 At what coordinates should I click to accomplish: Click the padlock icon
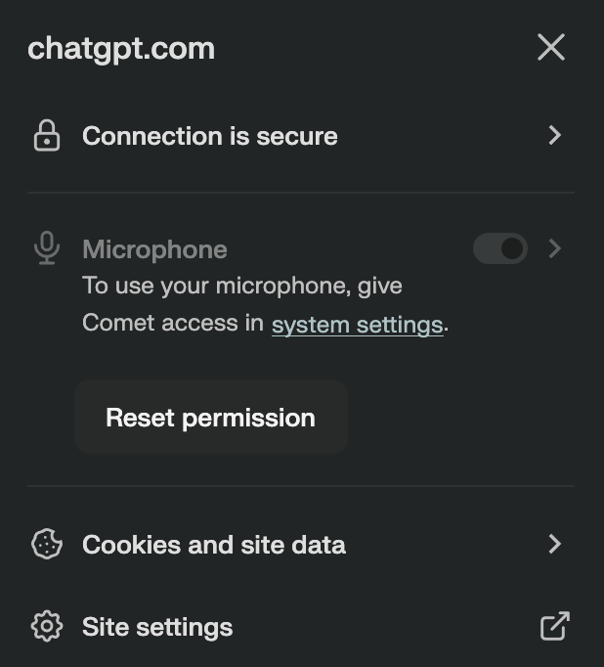tap(46, 136)
